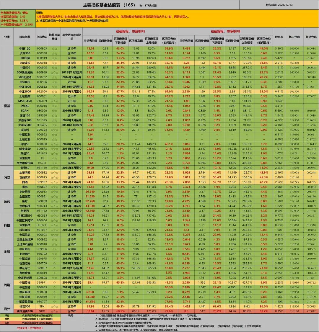Click the 科技 category cell

[x=7, y=225]
